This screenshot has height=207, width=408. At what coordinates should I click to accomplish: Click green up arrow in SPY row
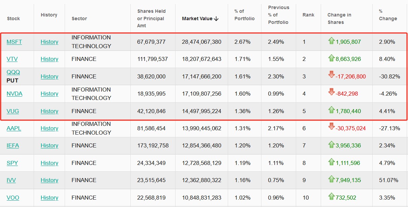coord(331,162)
